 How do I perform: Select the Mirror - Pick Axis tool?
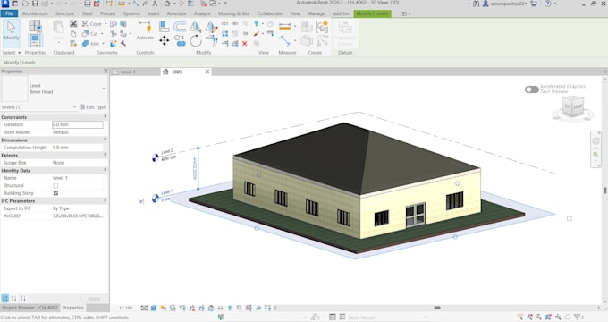point(196,26)
